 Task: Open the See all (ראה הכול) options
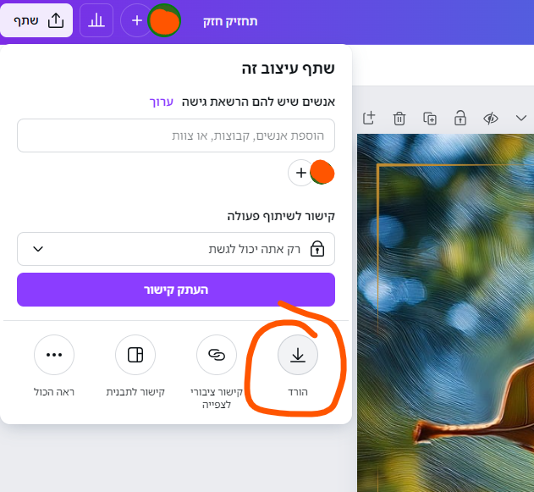tap(54, 355)
